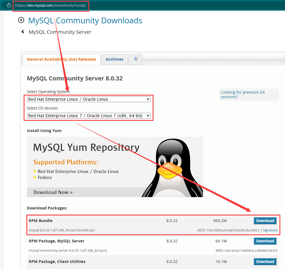Open Signature link for RPM Bundle
This screenshot has height=269, width=285.
click(270, 230)
